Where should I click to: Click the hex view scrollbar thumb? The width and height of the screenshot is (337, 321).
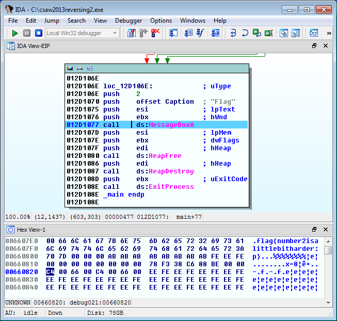(328, 250)
